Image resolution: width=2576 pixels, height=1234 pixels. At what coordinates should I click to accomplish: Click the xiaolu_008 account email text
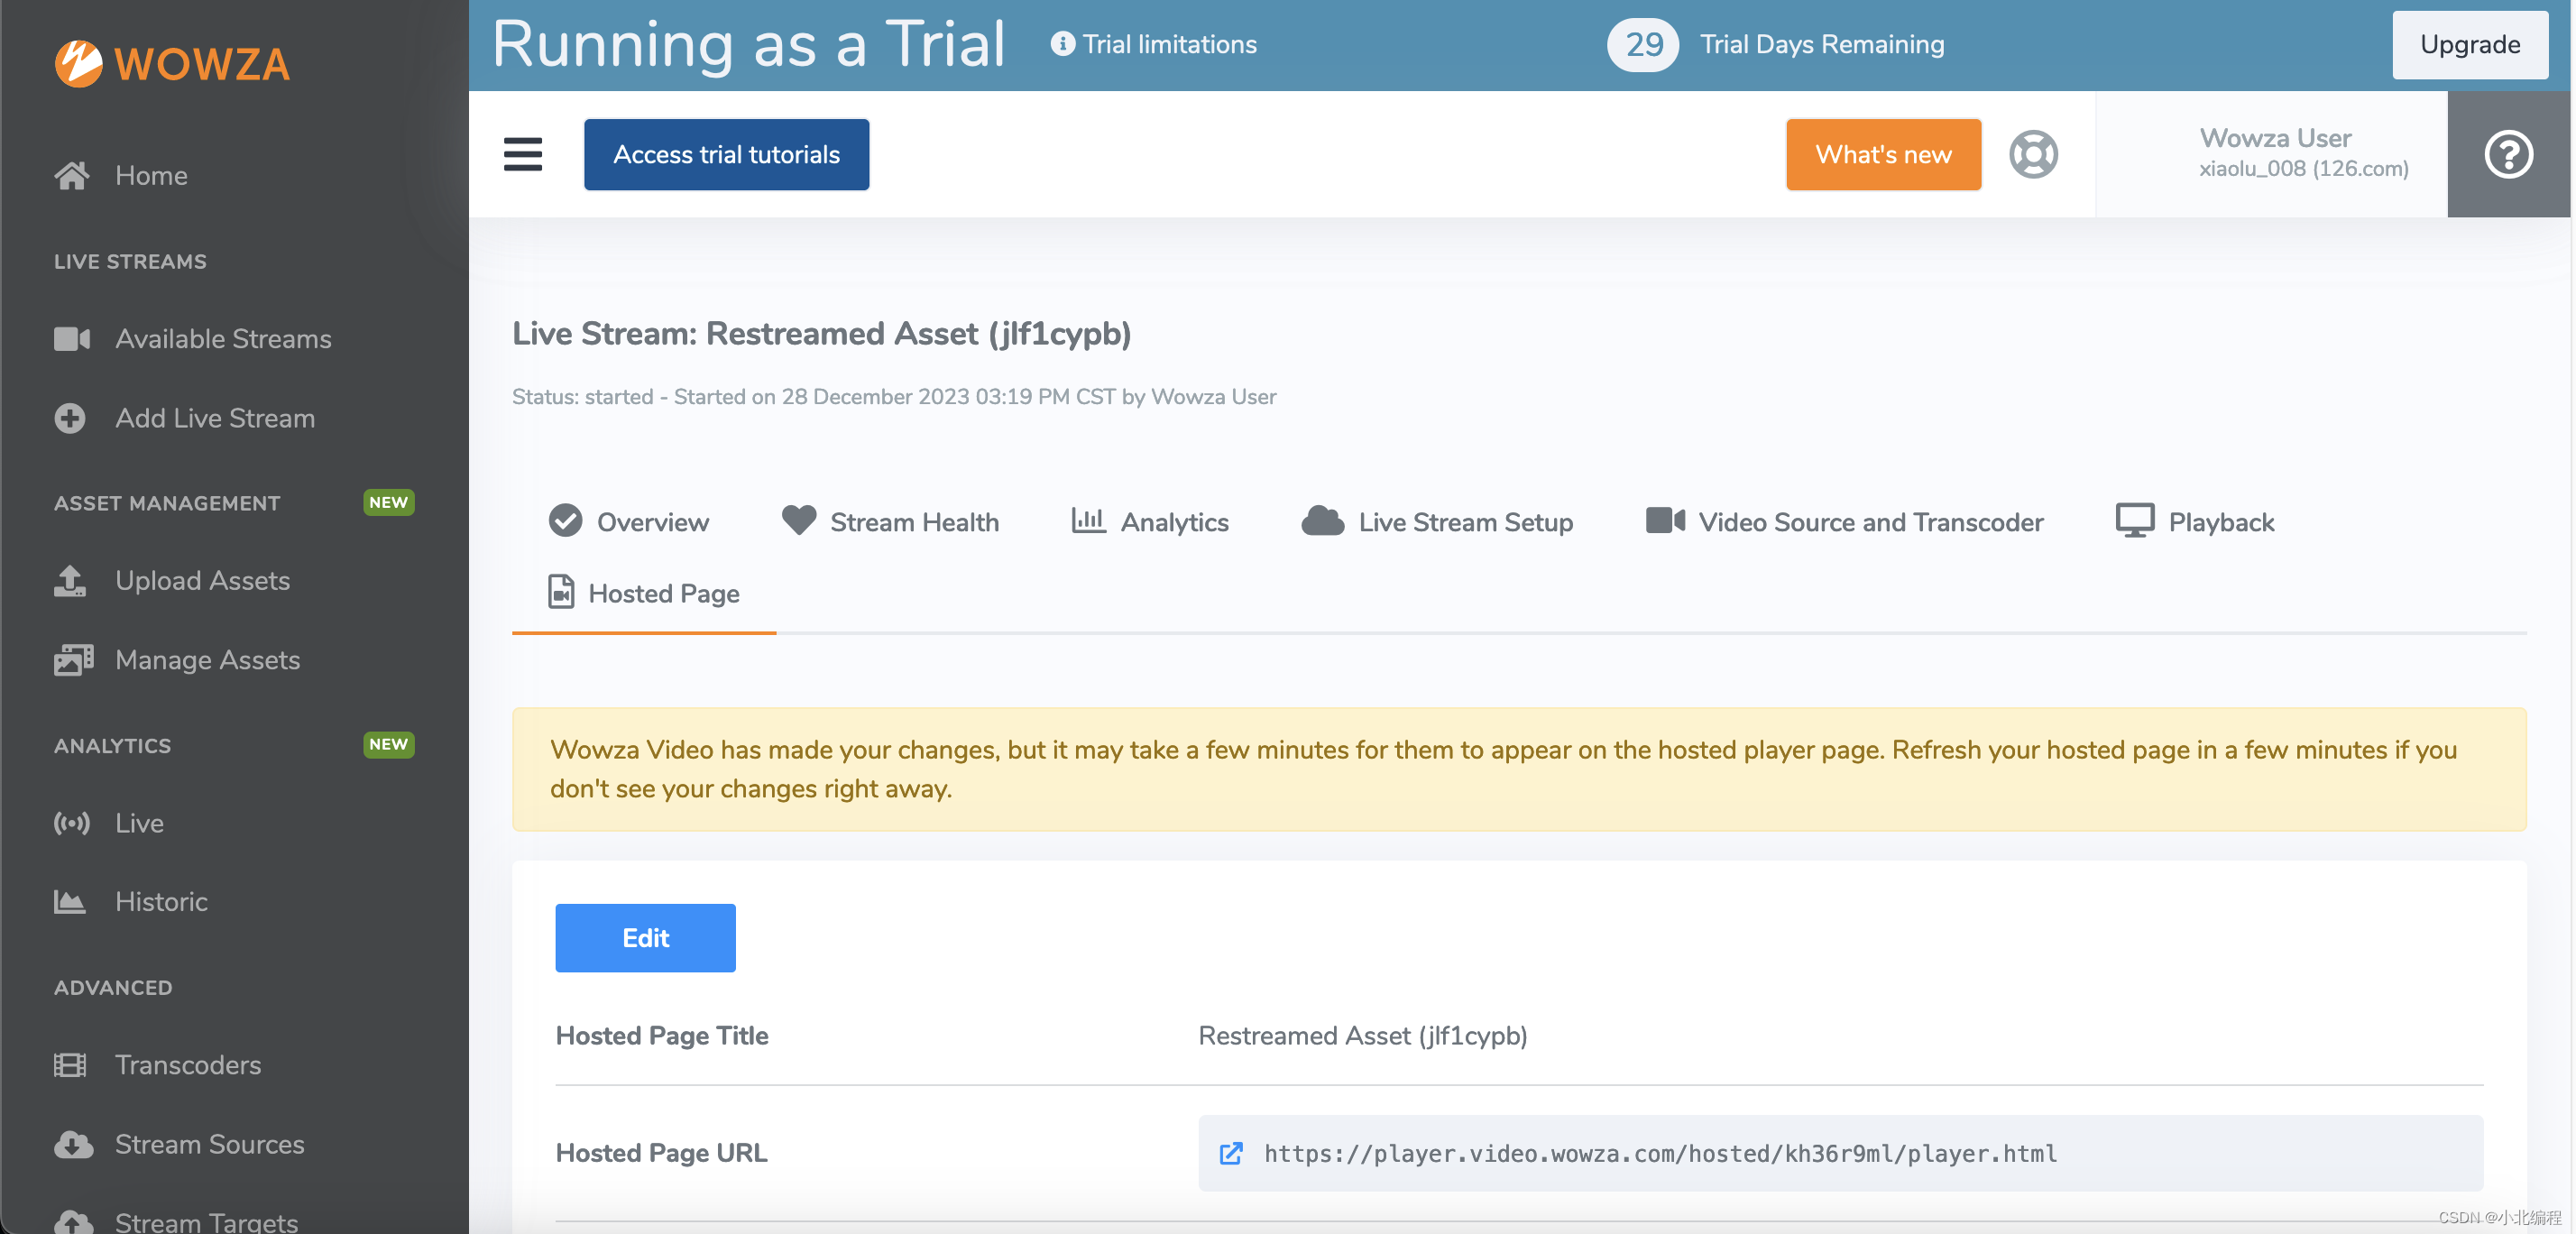pos(2303,168)
